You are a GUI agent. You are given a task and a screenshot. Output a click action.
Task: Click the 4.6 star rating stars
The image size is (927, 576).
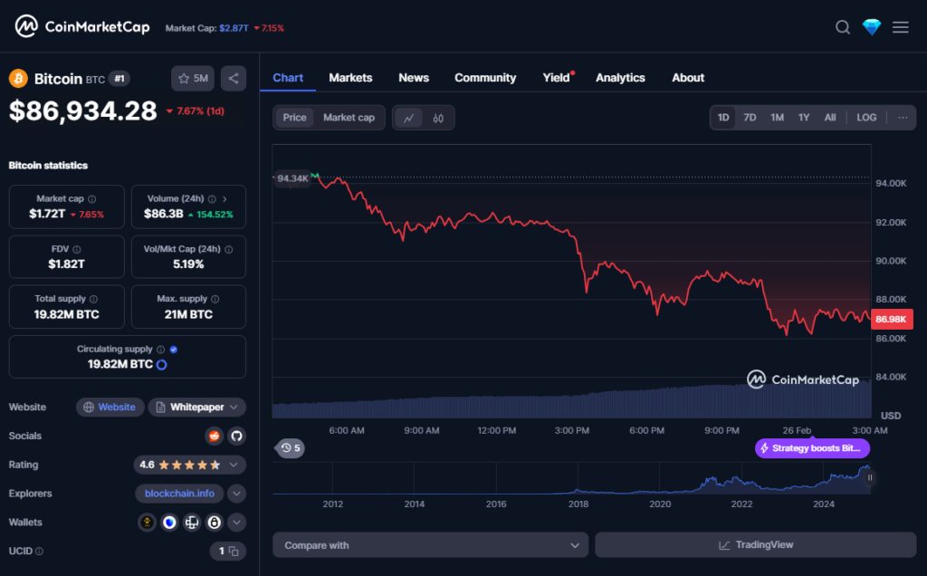189,465
